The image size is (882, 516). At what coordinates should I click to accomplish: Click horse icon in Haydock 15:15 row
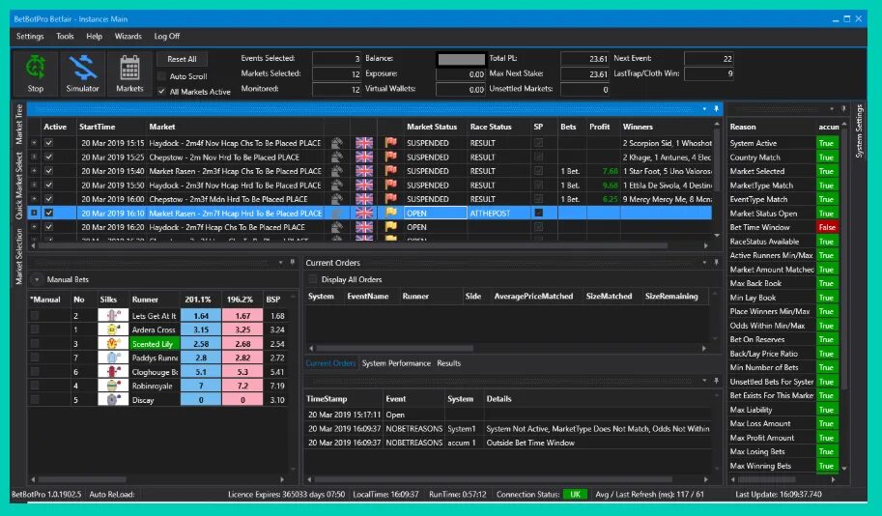[x=336, y=143]
